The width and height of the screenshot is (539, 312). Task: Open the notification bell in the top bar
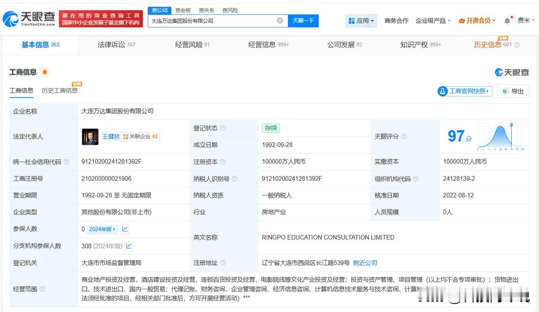click(508, 21)
